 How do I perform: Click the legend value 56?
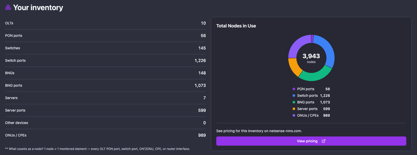pos(327,89)
